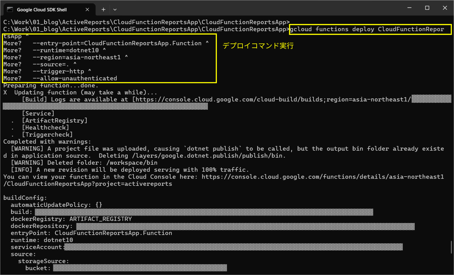The height and width of the screenshot is (275, 454).
Task: Click the '[Healthcheck]' status line
Action: click(45, 128)
